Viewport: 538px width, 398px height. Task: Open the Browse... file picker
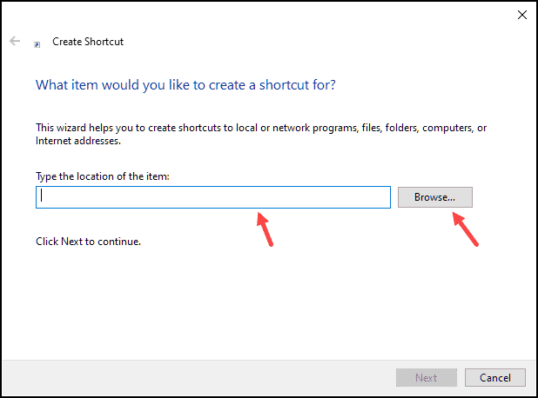(435, 197)
